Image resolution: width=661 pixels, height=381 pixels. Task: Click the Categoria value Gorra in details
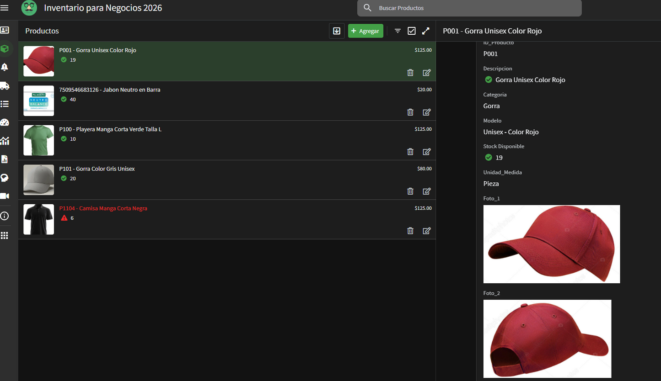point(491,106)
